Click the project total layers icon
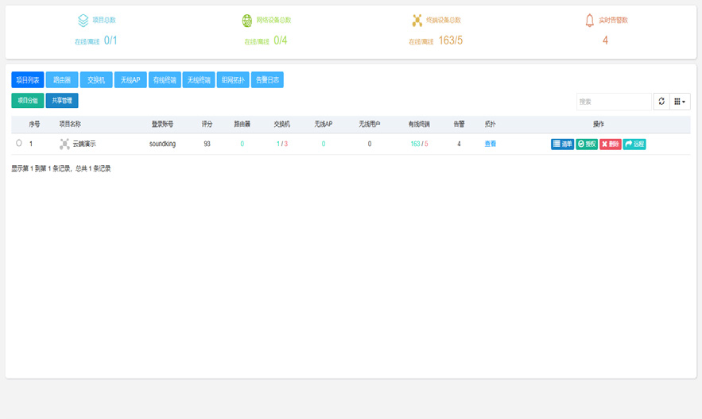Image resolution: width=702 pixels, height=419 pixels. point(83,21)
